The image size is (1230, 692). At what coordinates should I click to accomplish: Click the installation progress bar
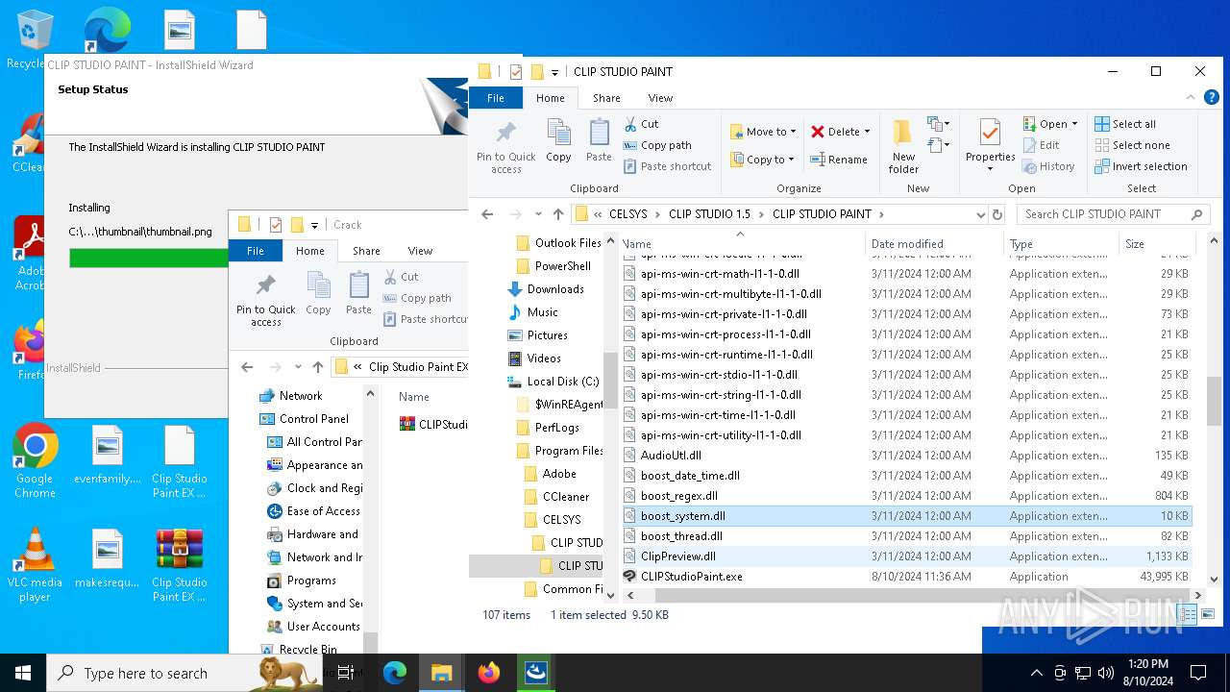[149, 258]
